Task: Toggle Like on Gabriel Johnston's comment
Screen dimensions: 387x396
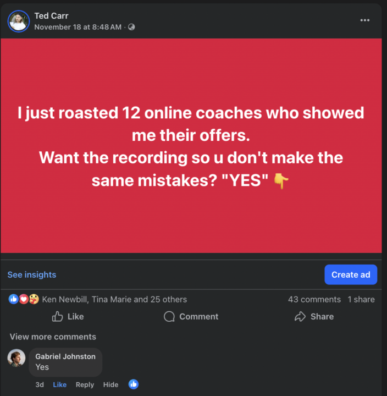Action: (59, 384)
